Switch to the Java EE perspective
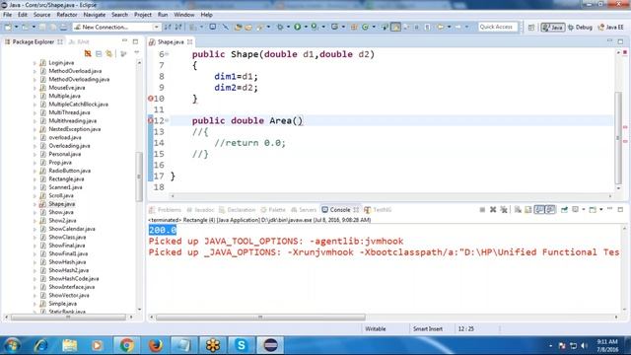The width and height of the screenshot is (631, 355). point(611,28)
